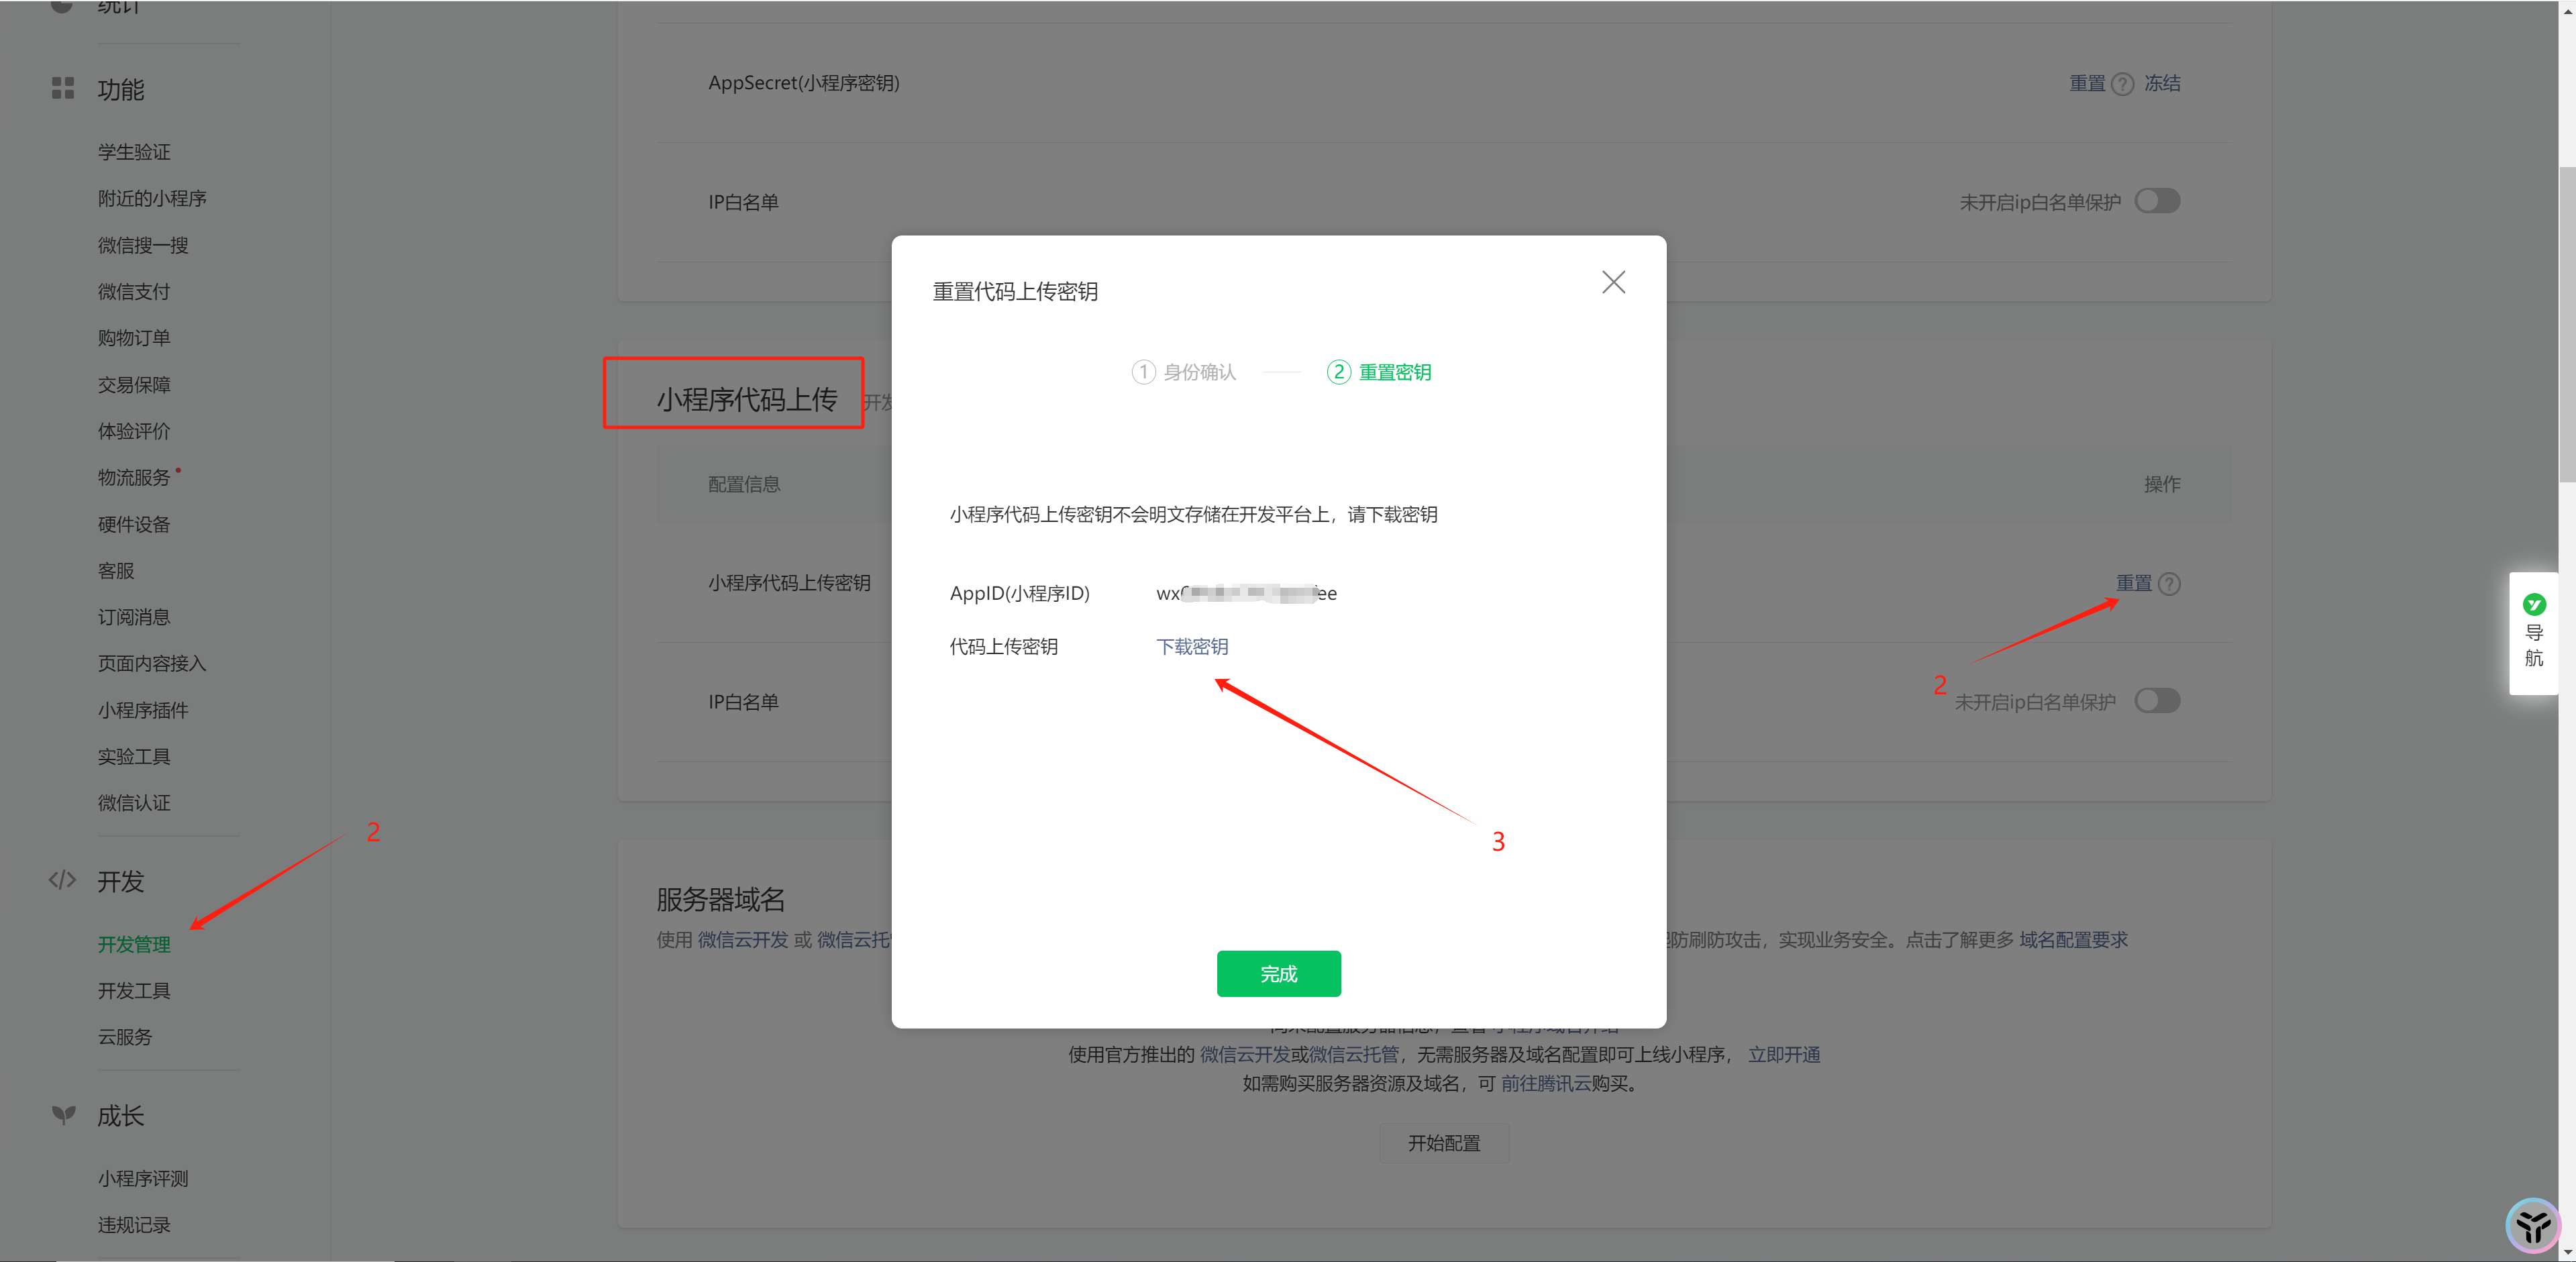Click the 小程序代码上传 section title
This screenshot has height=1262, width=2576.
pos(747,399)
